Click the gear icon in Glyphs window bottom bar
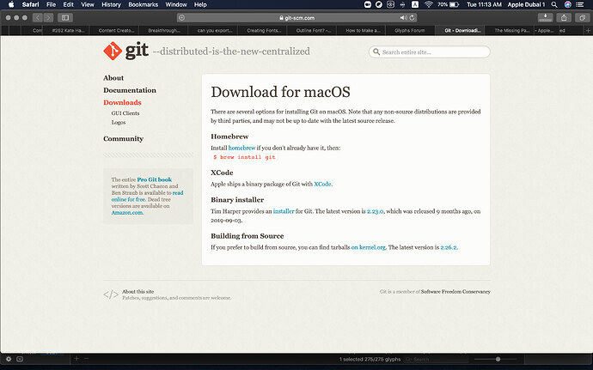593x370 pixels. pos(9,359)
